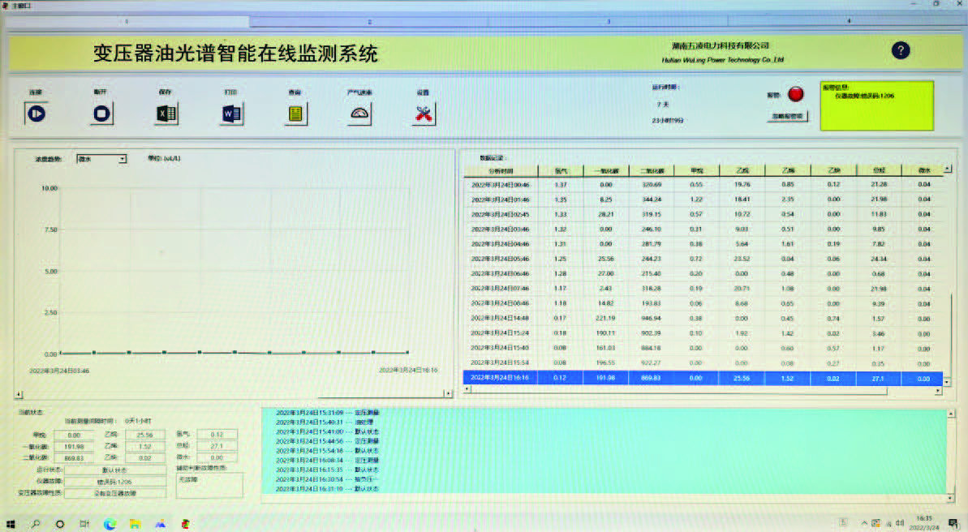968x532 pixels.
Task: Click the 辅助判断故障性质 result box
Action: pyautogui.click(x=209, y=486)
